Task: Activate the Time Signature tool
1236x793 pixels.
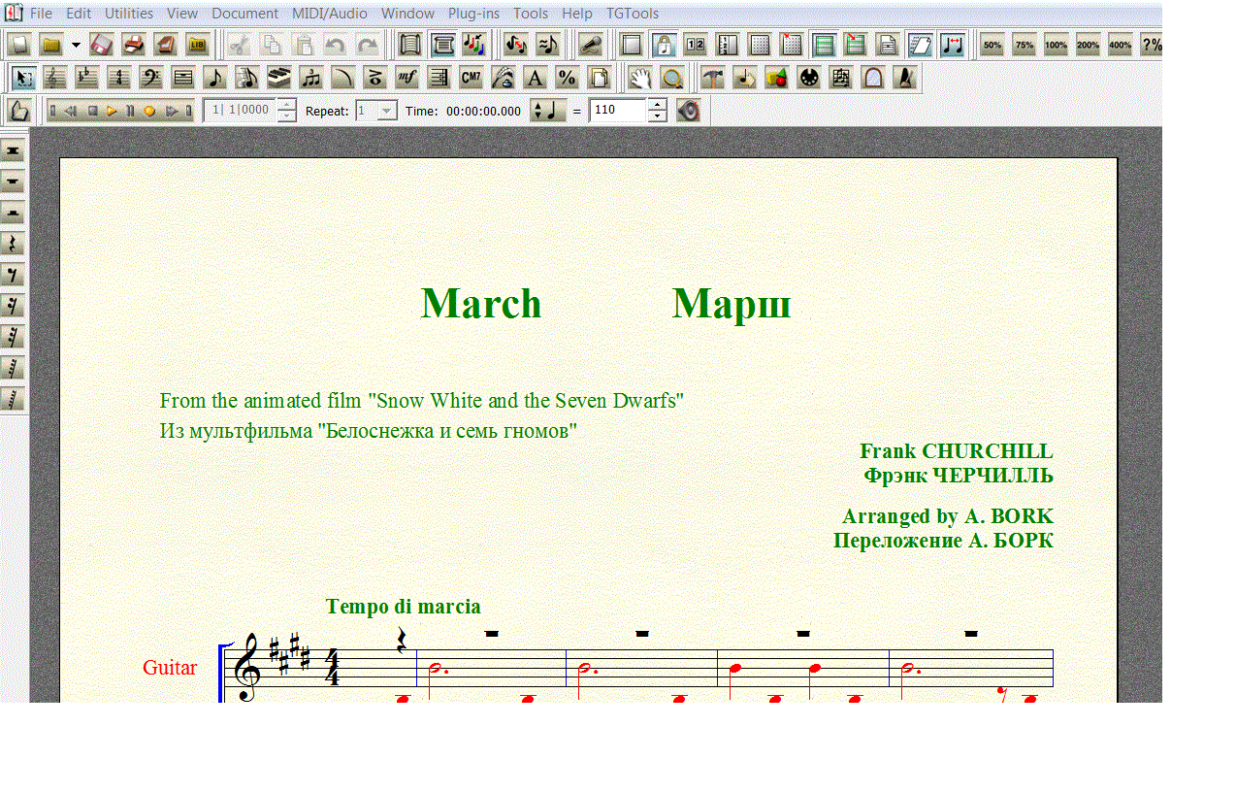Action: tap(119, 78)
